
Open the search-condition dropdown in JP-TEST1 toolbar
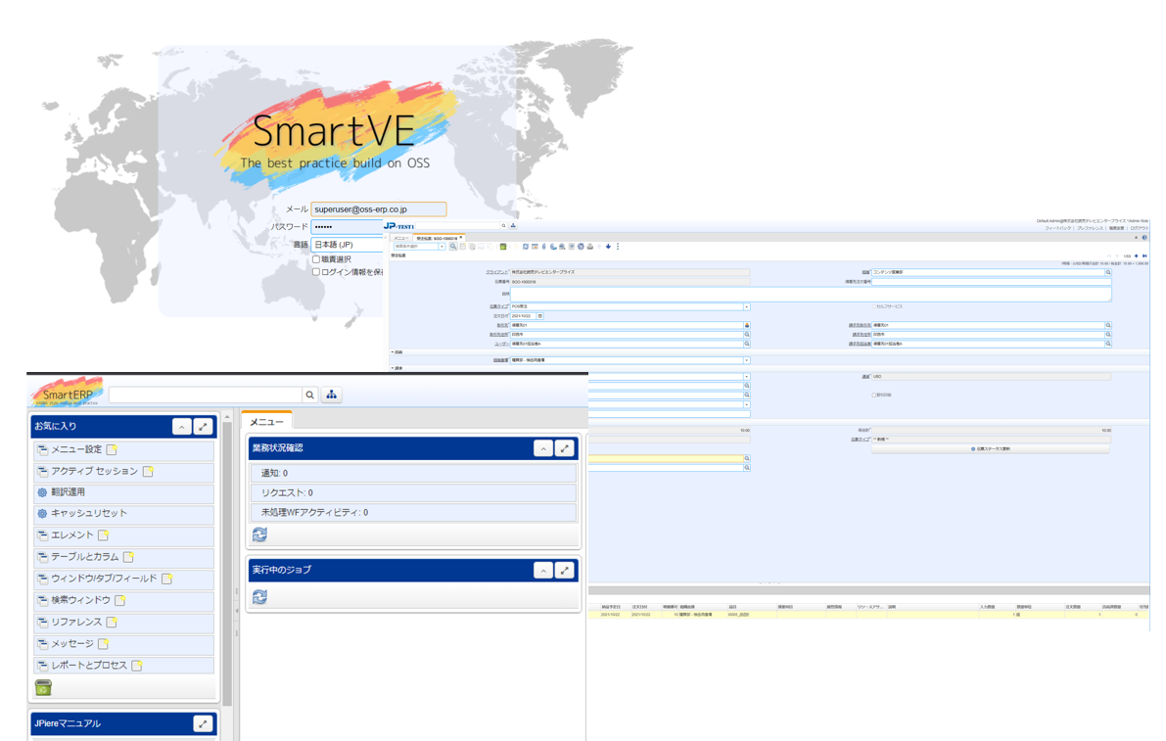(x=442, y=247)
